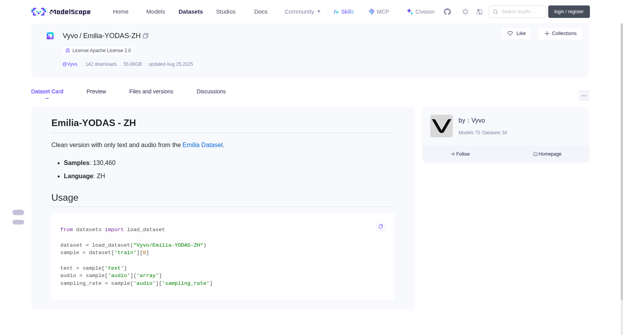The height and width of the screenshot is (335, 623).
Task: Like this dataset
Action: (x=516, y=33)
